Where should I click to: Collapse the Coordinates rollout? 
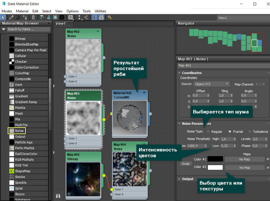pos(192,73)
